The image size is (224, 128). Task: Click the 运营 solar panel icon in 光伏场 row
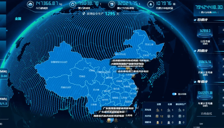coord(157,116)
